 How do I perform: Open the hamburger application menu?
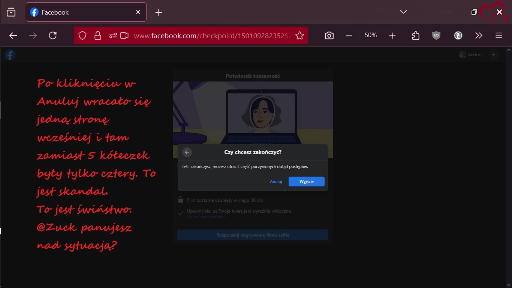click(499, 36)
